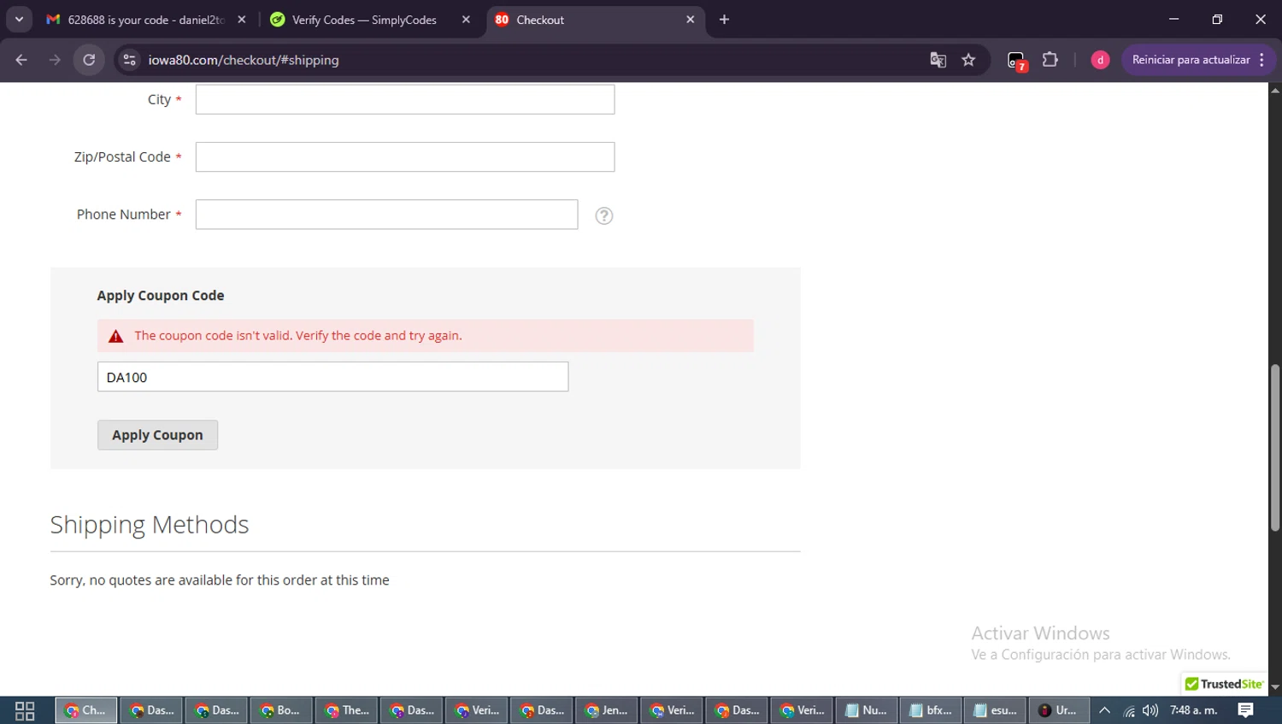This screenshot has height=724, width=1282.
Task: Click the page vertical scrollbar thumb
Action: click(x=1275, y=448)
